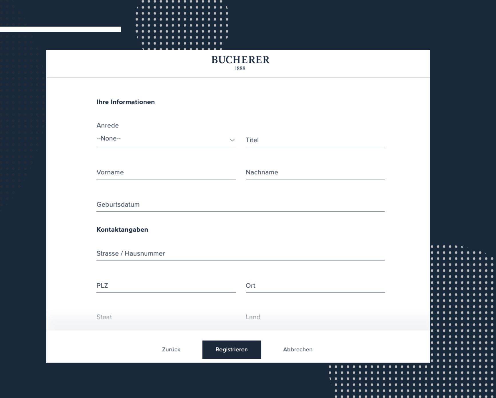Viewport: 496px width, 398px height.
Task: Click the white horizontal bar at top left
Action: (x=60, y=29)
